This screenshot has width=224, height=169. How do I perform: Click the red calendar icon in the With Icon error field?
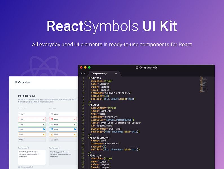[x=52, y=119]
